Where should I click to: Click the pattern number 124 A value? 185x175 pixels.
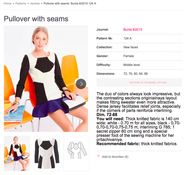pyautogui.click(x=127, y=38)
